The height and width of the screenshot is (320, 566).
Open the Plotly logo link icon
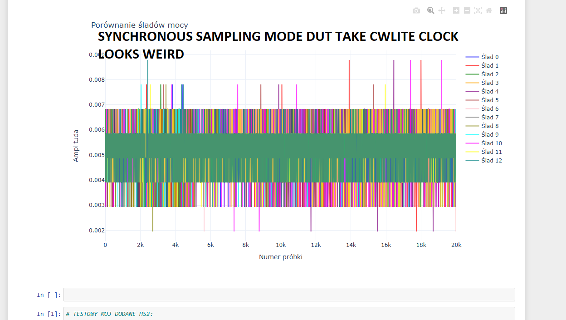(x=503, y=10)
